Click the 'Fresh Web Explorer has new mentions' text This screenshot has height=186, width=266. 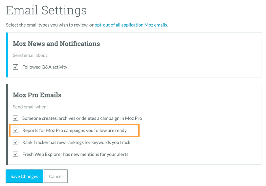point(75,154)
